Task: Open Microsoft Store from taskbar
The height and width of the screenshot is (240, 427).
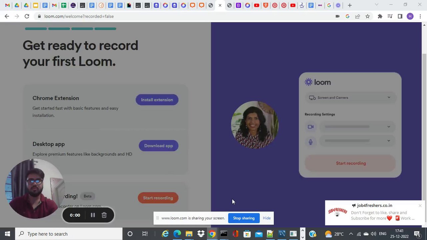Action: coord(247,234)
